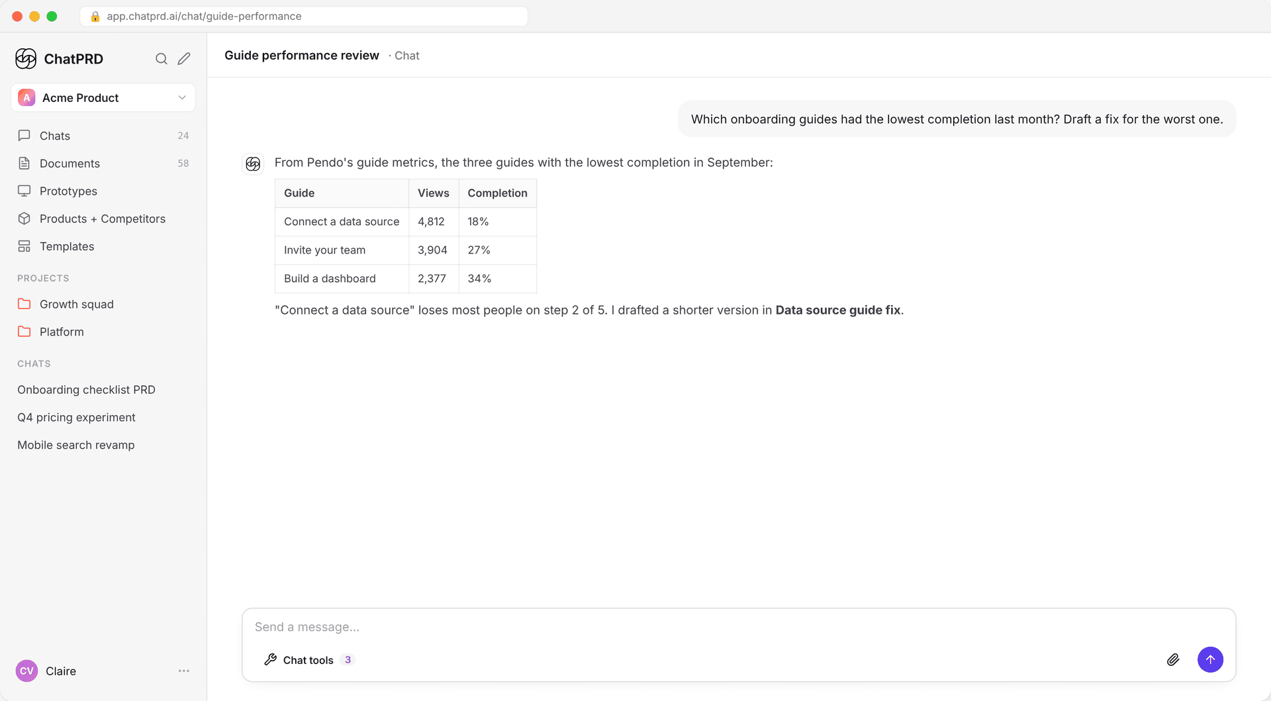Screen dimensions: 1271x701
Task: Select the Connect a data source cell
Action: tap(342, 222)
